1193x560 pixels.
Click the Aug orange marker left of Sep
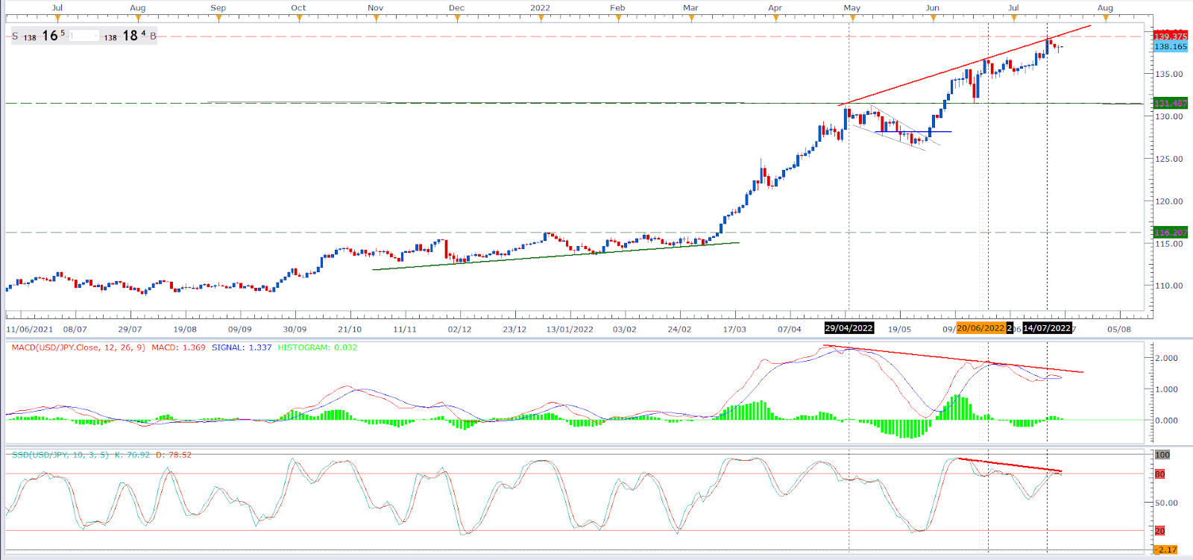pyautogui.click(x=138, y=18)
